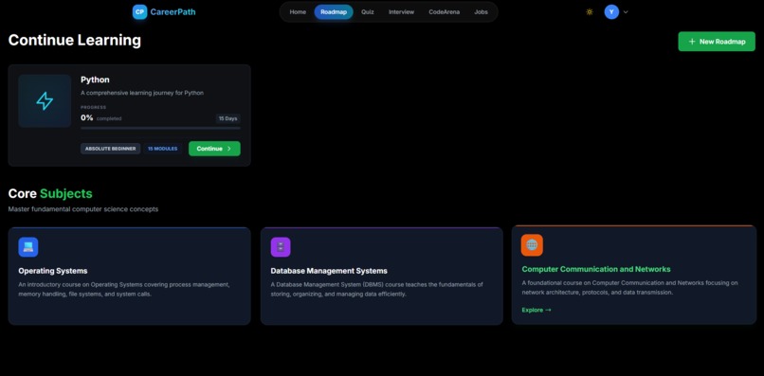
Task: Click the purple Database Management Systems icon
Action: 281,247
